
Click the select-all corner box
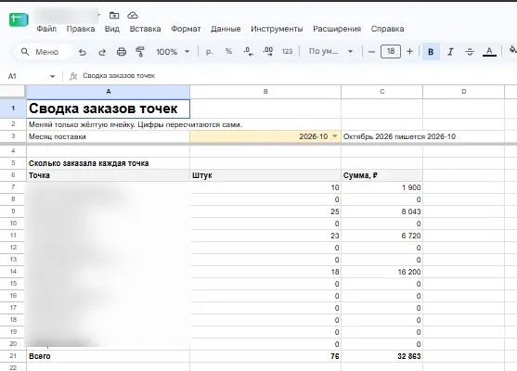13,92
